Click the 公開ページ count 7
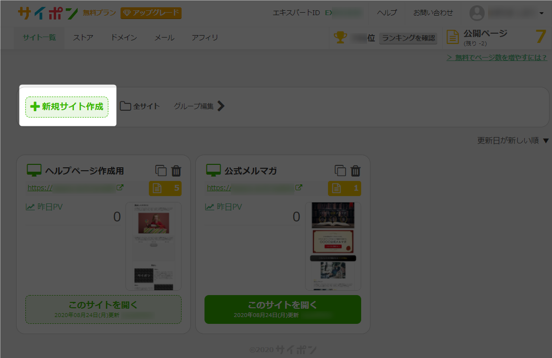552x358 pixels. click(541, 36)
